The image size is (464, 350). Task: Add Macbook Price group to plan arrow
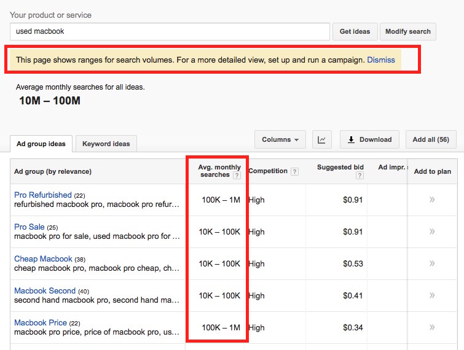(432, 327)
